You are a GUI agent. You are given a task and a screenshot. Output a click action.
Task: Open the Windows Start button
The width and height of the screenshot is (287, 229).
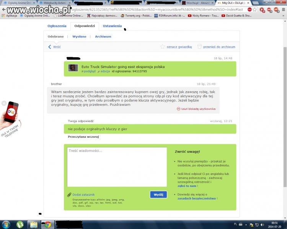(x=6, y=224)
